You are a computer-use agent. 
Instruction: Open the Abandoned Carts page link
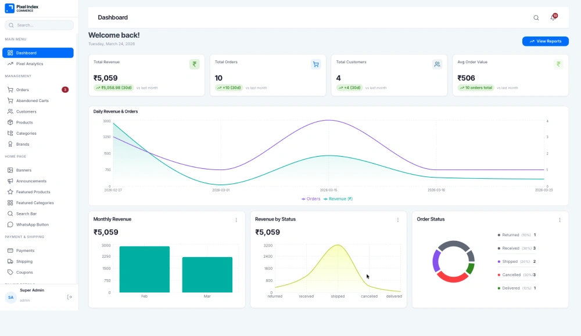pyautogui.click(x=33, y=100)
